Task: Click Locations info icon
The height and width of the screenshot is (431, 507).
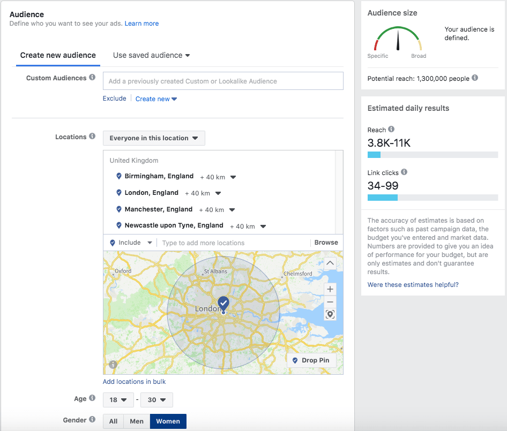Action: tap(92, 136)
